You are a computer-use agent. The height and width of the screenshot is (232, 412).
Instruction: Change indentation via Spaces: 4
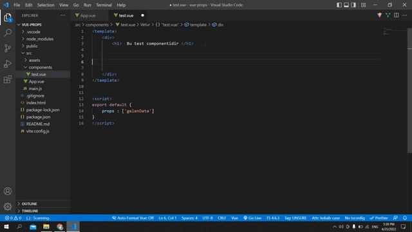[189, 218]
